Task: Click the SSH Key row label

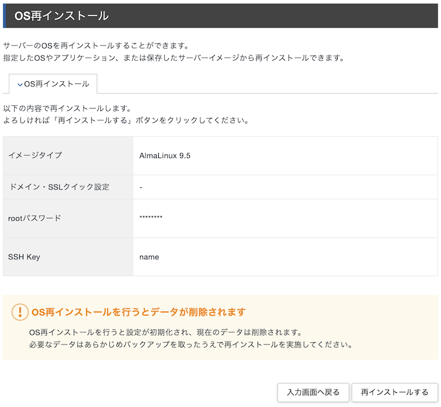Action: (x=24, y=257)
